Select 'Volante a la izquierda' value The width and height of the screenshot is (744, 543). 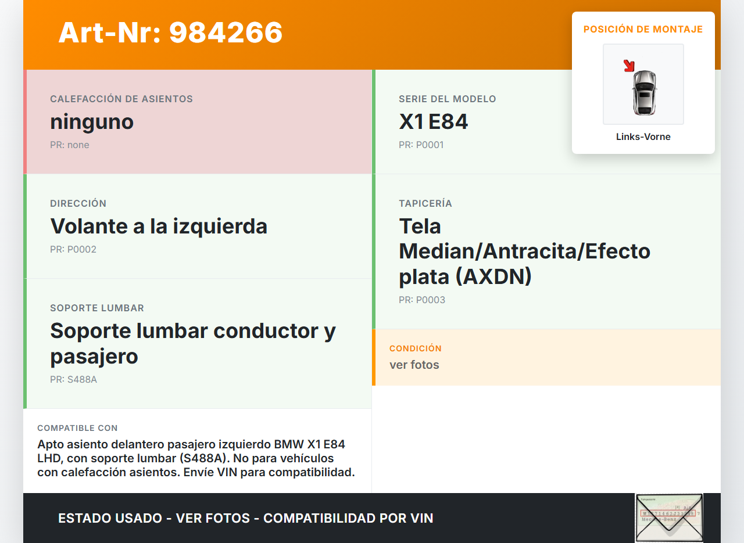tap(159, 226)
